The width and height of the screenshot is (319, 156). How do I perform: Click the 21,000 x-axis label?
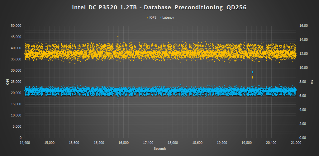pos(296,143)
